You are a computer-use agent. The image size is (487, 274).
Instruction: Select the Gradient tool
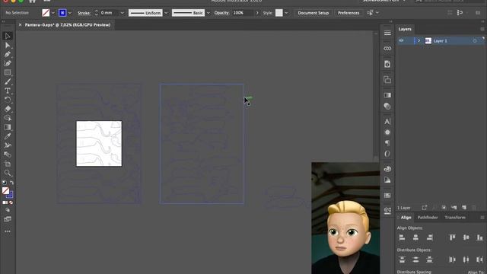[8, 127]
